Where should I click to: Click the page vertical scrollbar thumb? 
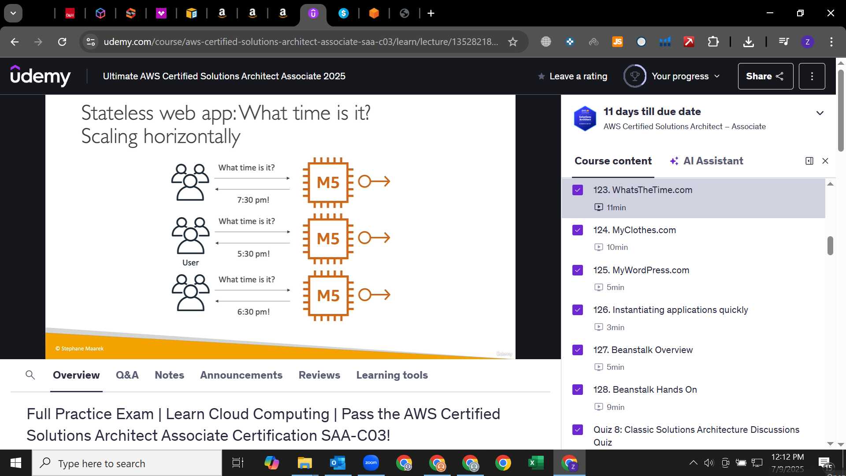(841, 110)
